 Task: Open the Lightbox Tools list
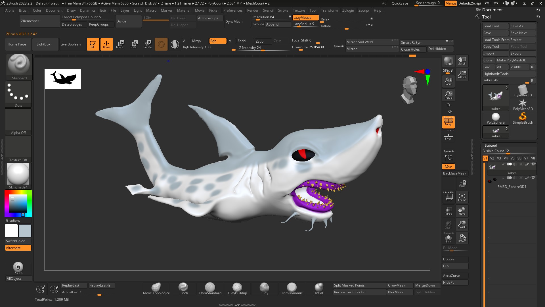pos(496,74)
